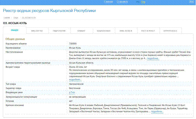This screenshot has height=119, width=196.
Task: Click the value 700000
Action: click(x=73, y=44)
